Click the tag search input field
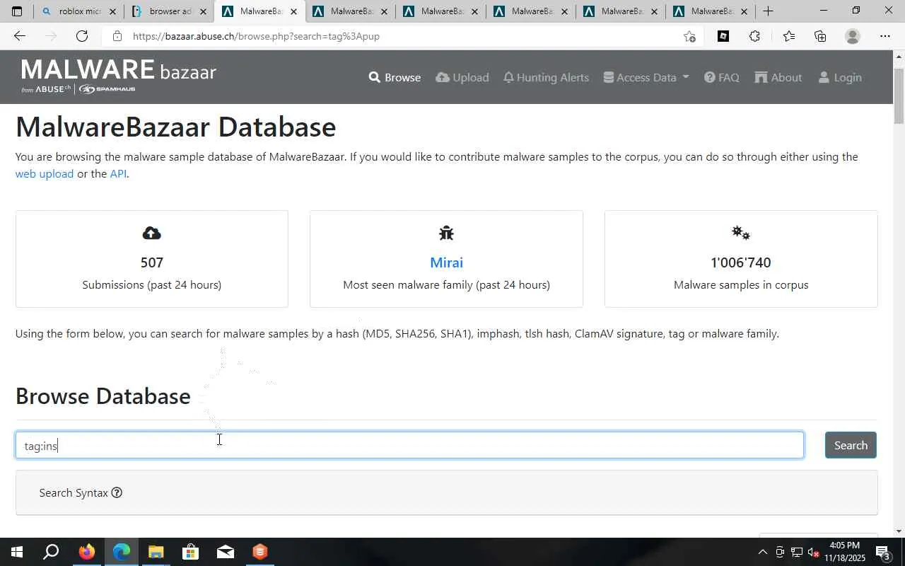 pyautogui.click(x=409, y=445)
